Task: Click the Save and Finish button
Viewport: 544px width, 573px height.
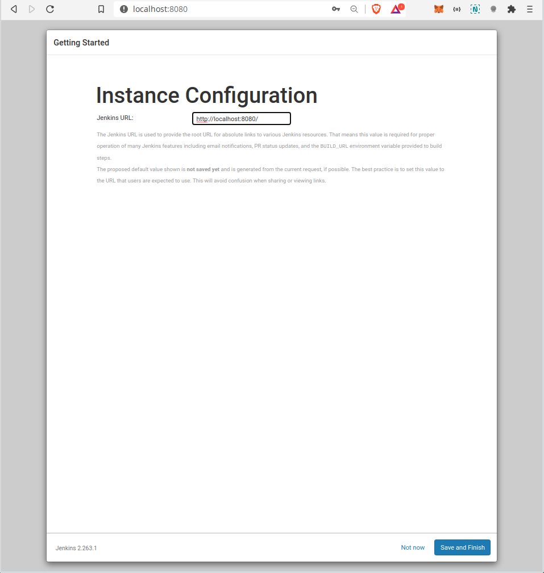Action: coord(462,547)
